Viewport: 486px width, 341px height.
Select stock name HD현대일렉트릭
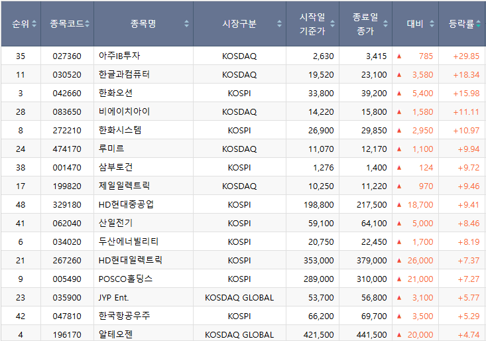pos(130,261)
